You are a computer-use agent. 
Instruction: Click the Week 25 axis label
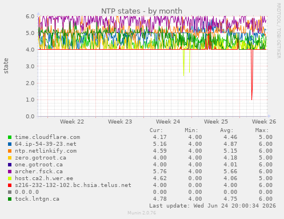pyautogui.click(x=216, y=122)
